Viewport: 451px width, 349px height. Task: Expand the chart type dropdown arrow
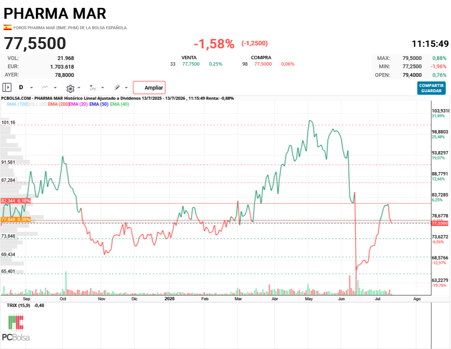tap(55, 88)
